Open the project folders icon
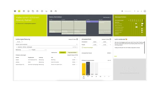 (x=33, y=11)
